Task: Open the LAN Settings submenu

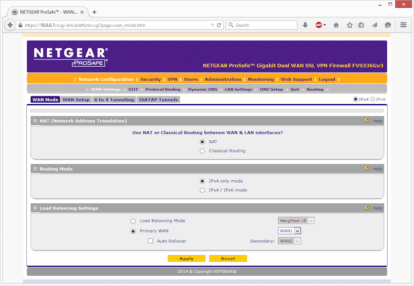Action: (239, 89)
